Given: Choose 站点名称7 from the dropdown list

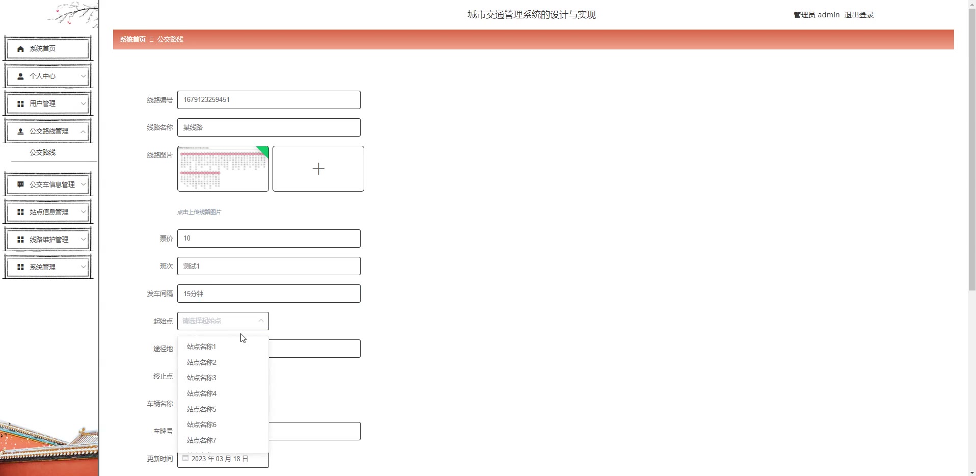Looking at the screenshot, I should click(223, 440).
